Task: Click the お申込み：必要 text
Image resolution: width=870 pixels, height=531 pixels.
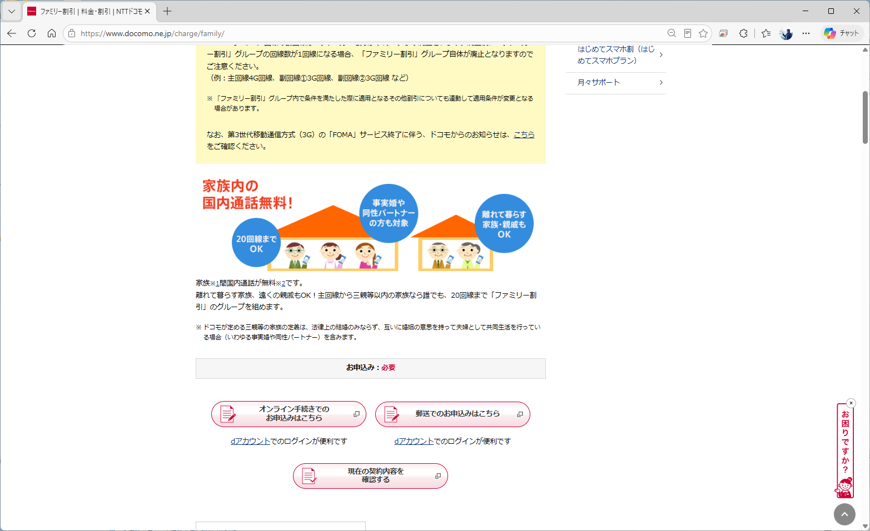Action: click(371, 368)
